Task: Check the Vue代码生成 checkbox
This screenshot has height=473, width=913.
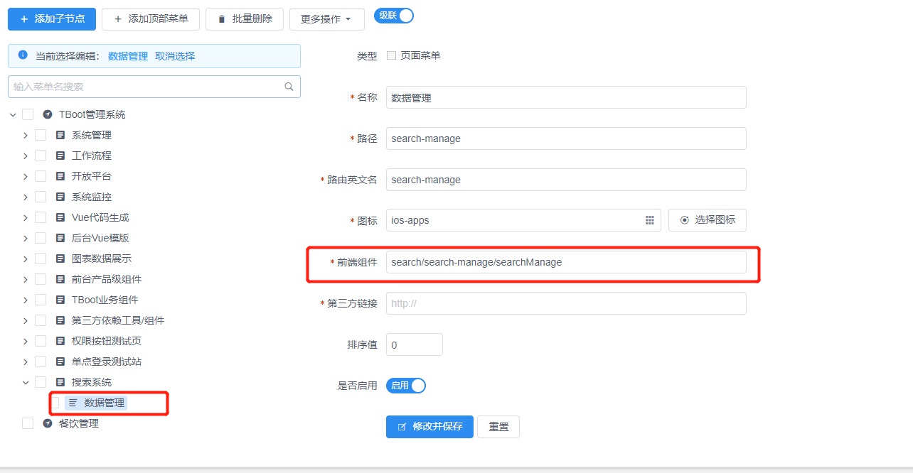Action: (41, 217)
